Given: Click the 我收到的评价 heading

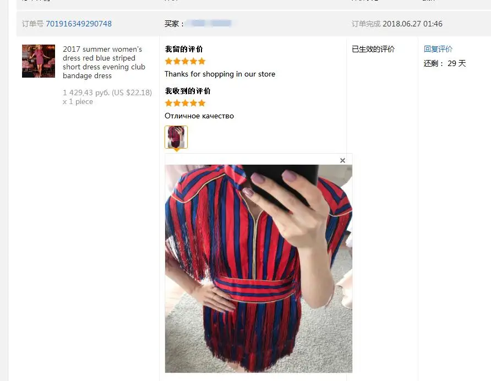Looking at the screenshot, I should point(188,91).
